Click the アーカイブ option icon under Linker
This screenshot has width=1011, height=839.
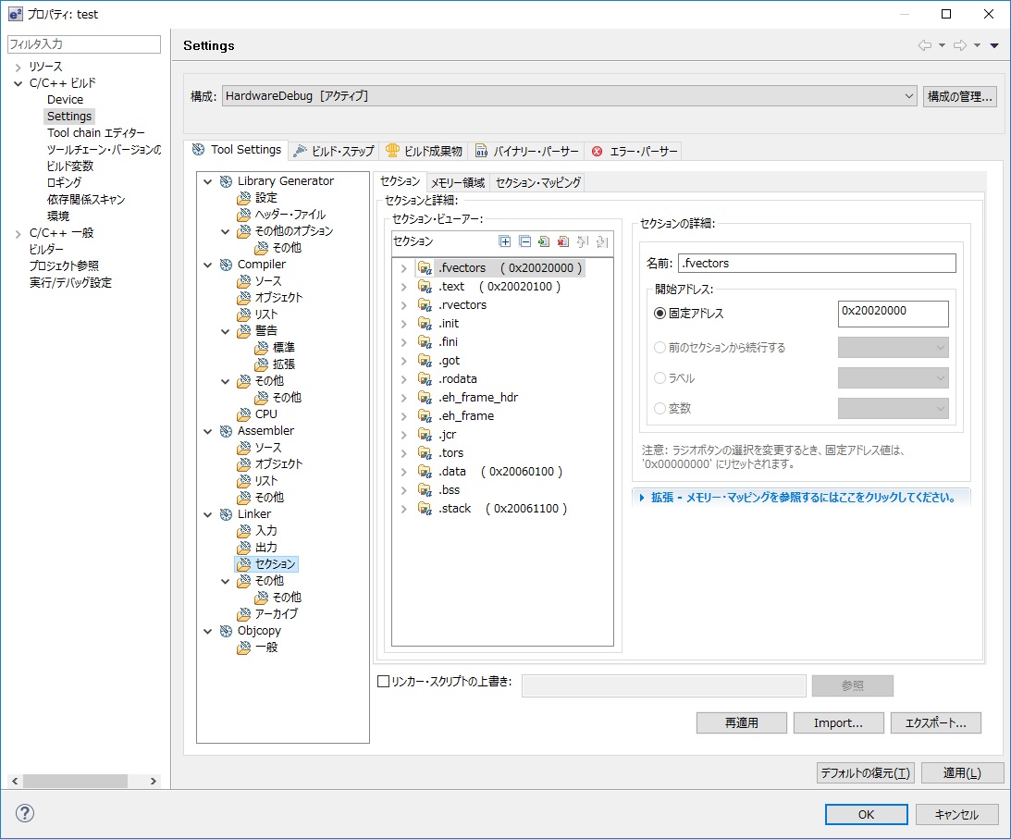pyautogui.click(x=243, y=614)
